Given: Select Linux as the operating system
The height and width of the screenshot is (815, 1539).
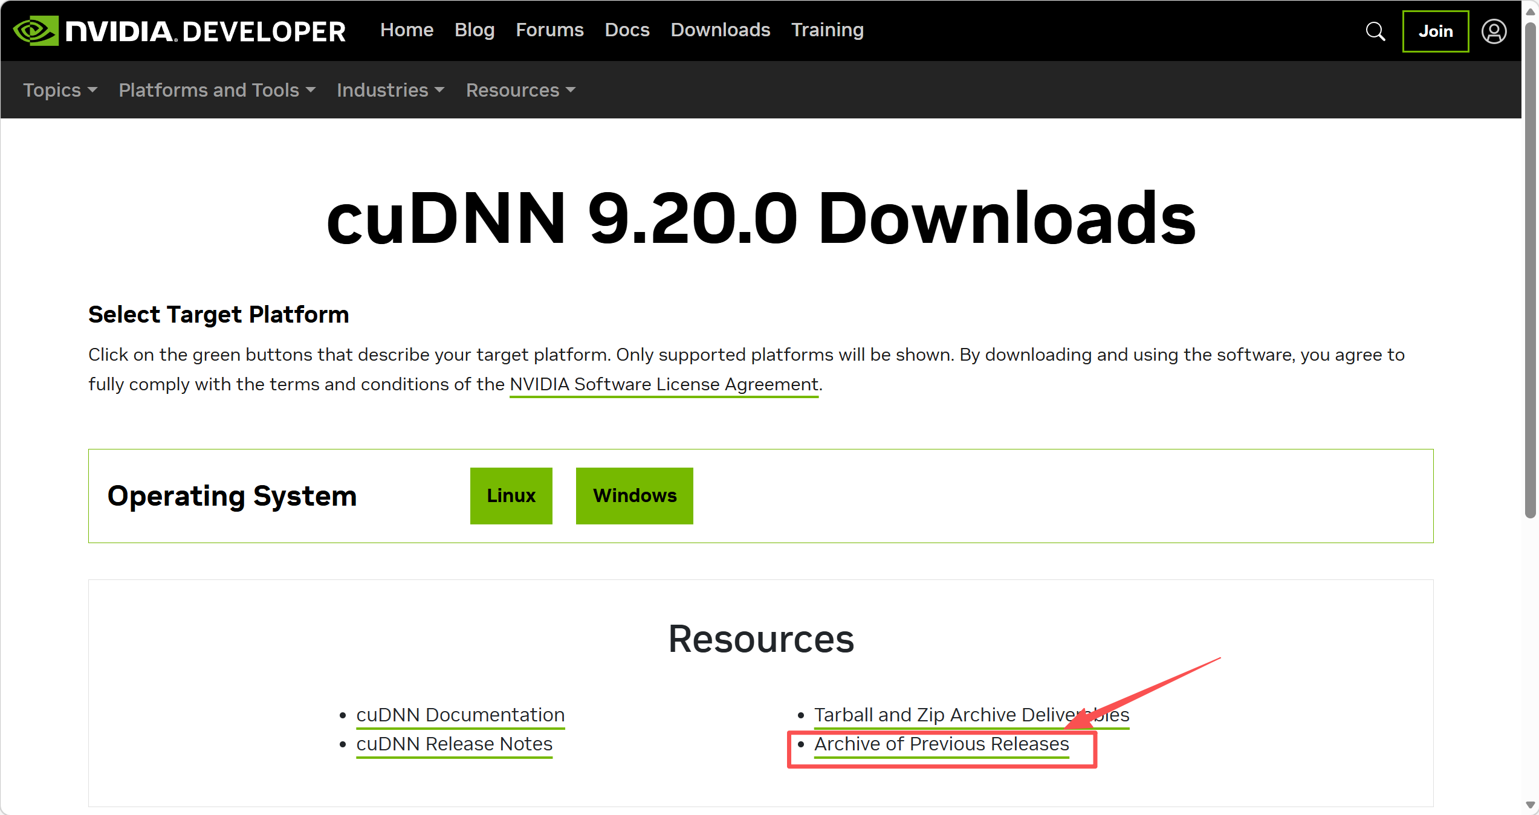Looking at the screenshot, I should point(511,495).
